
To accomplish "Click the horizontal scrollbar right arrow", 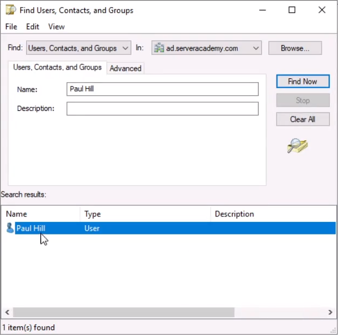I will click(330, 312).
